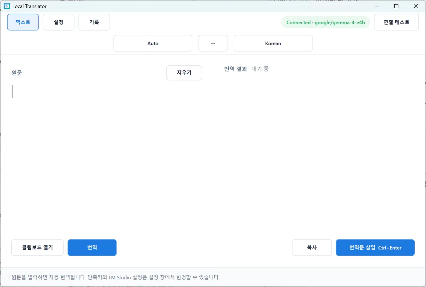Open the 설정 tab
Screen dimensions: 426x287
[59, 22]
